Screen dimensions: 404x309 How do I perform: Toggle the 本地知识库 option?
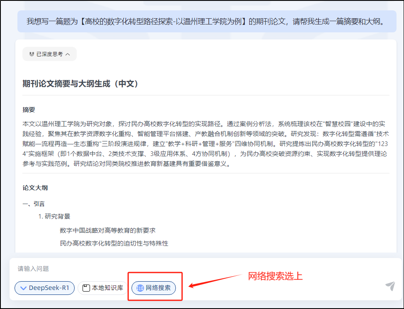click(x=103, y=288)
